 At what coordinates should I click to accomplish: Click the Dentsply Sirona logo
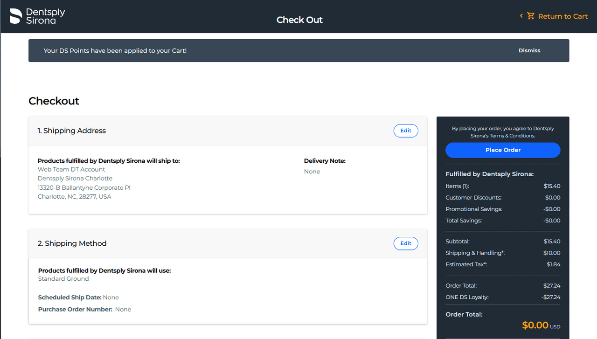pos(38,16)
